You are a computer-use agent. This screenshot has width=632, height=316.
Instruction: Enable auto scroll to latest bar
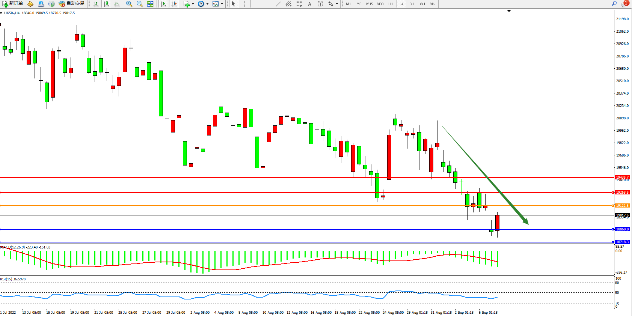point(163,4)
